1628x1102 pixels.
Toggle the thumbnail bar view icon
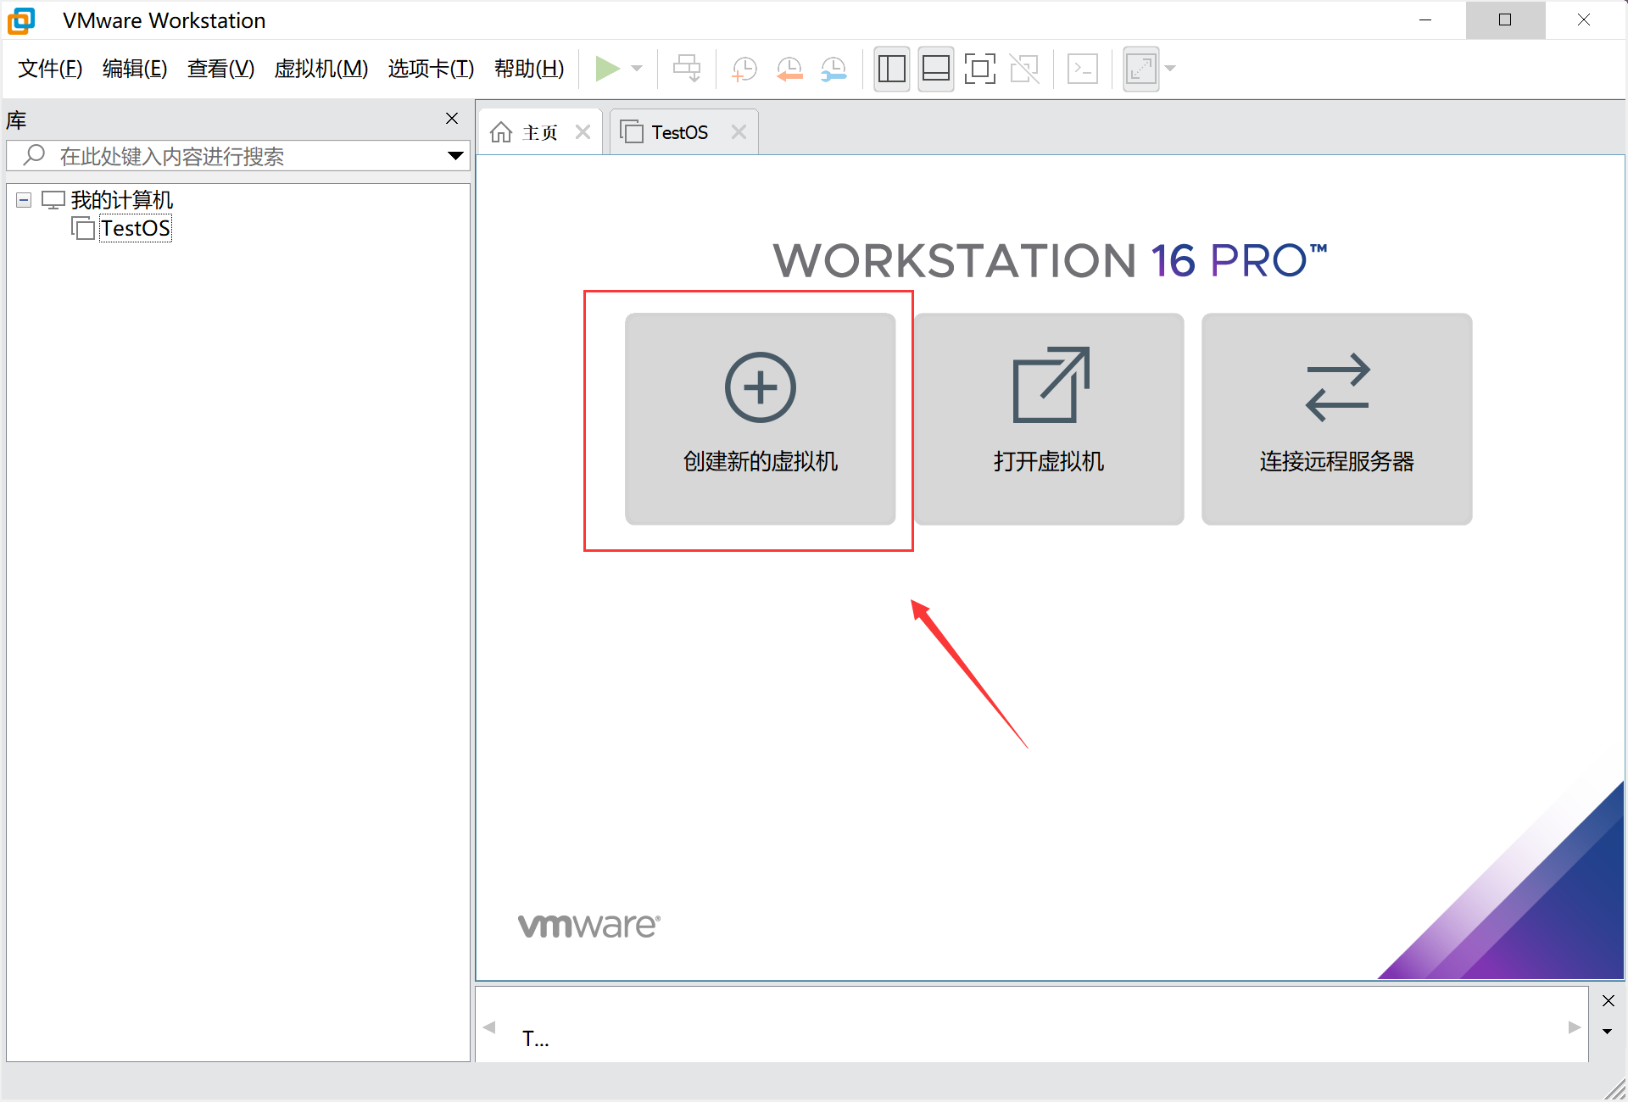[936, 69]
